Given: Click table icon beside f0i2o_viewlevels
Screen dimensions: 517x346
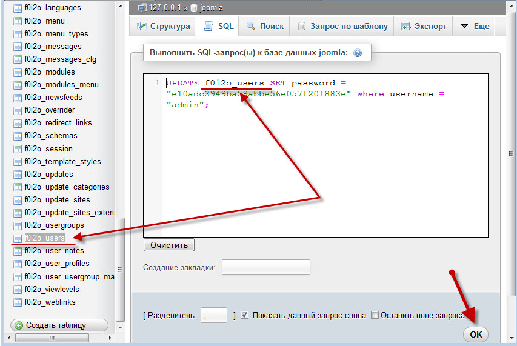Looking at the screenshot, I should (x=18, y=290).
